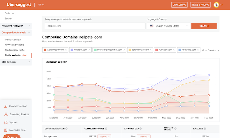Remove searchenginejournal.com domain tag

[x=124, y=50]
